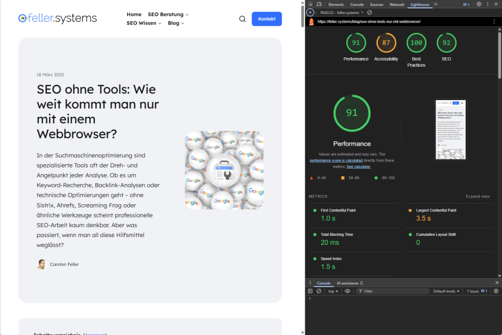Viewport: 502px width, 335px height.
Task: Expand the SEO Beratung menu
Action: 168,14
